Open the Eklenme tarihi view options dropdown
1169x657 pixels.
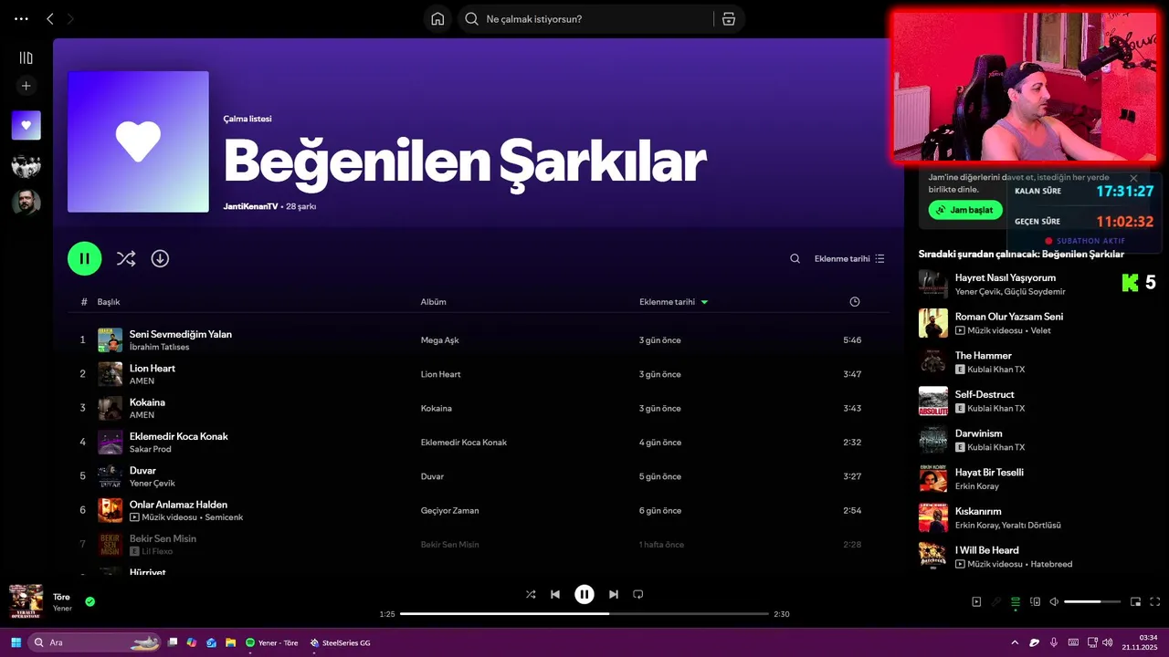pos(849,258)
